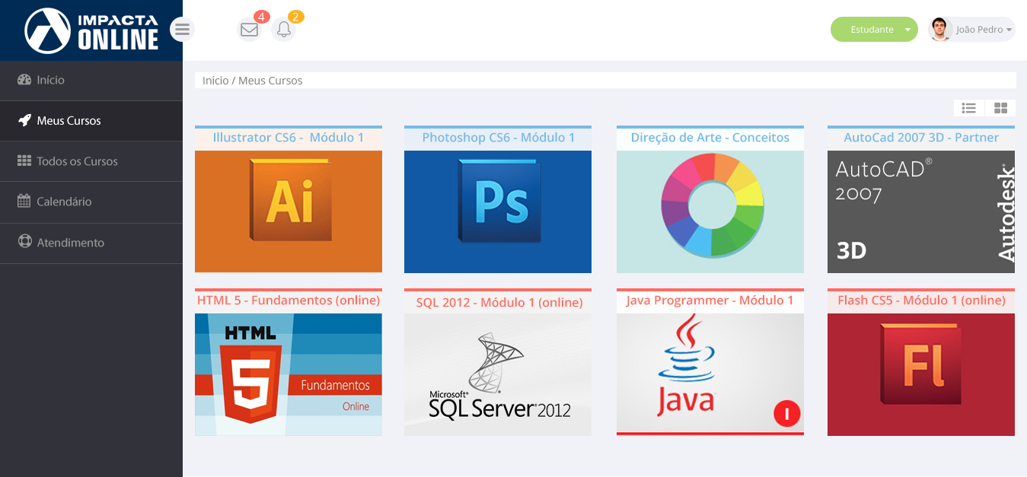Open the Illustrator CS6 - Módulo 1 title
This screenshot has width=1027, height=477.
289,138
